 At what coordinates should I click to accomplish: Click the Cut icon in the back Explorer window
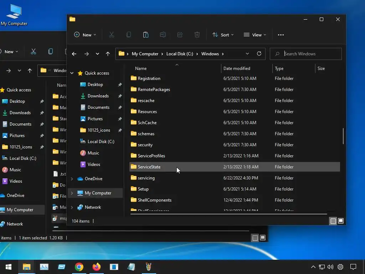pyautogui.click(x=33, y=51)
